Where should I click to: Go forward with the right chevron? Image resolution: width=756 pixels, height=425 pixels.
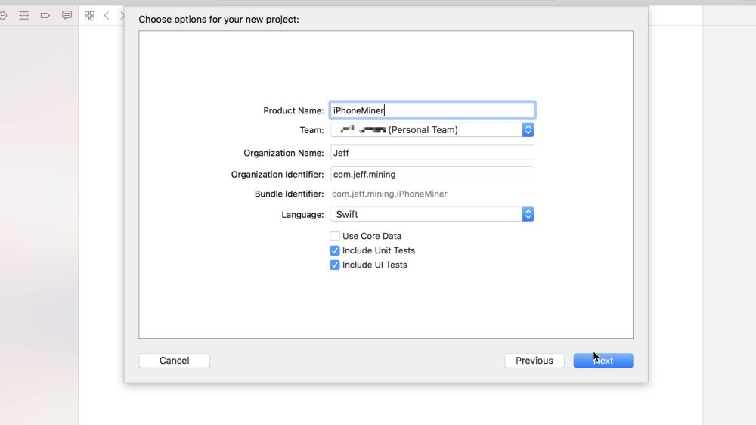pos(122,15)
